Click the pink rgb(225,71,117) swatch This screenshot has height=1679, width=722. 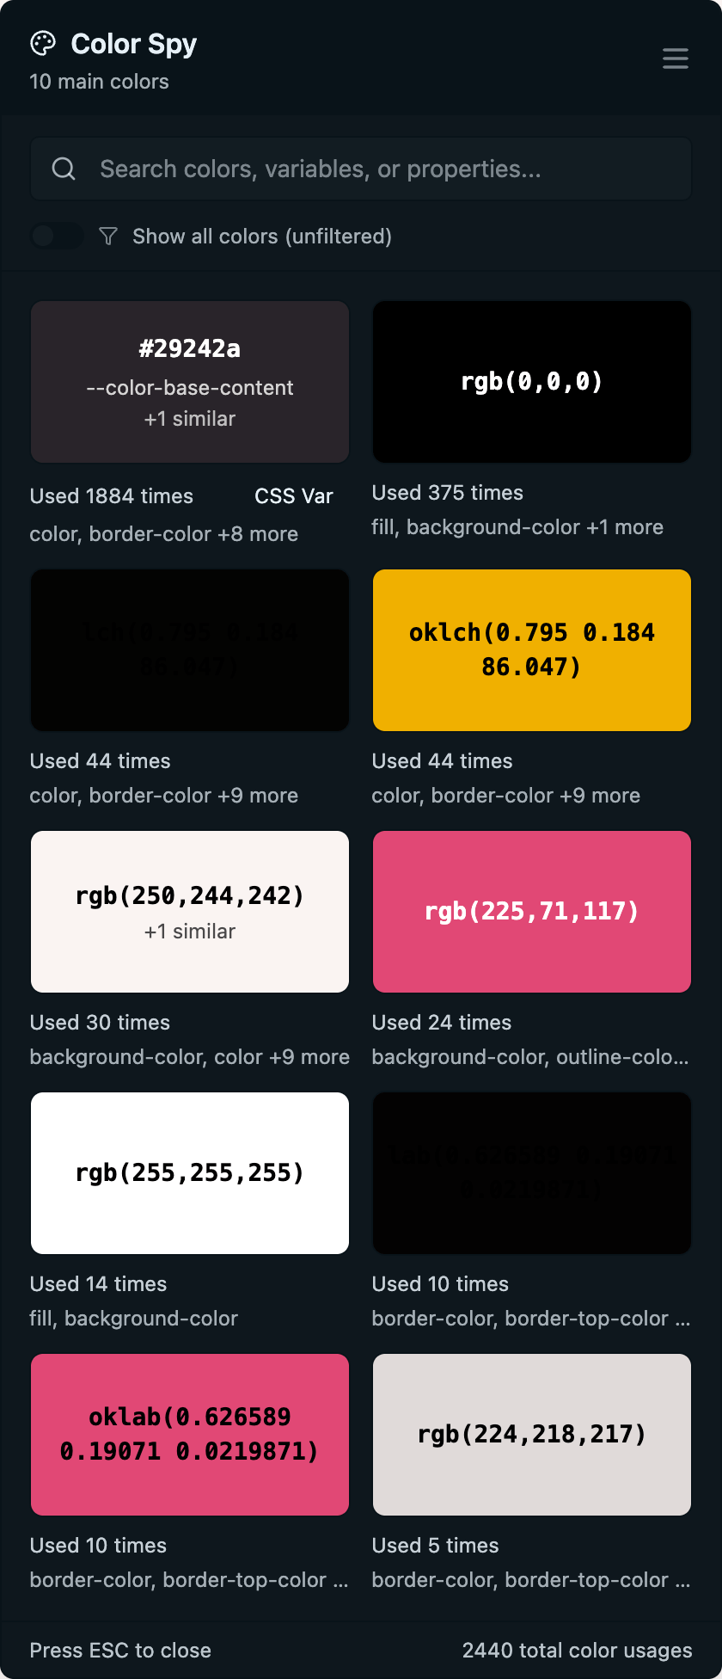tap(531, 912)
